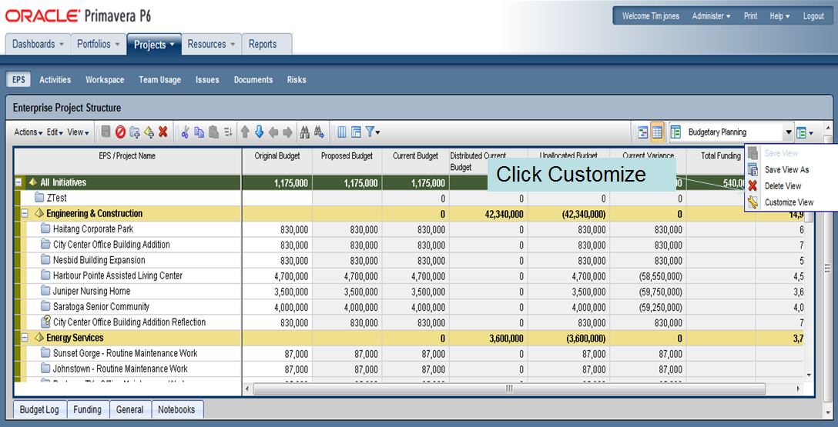The width and height of the screenshot is (838, 427).
Task: Open the Portfolios tab
Action: (x=99, y=45)
